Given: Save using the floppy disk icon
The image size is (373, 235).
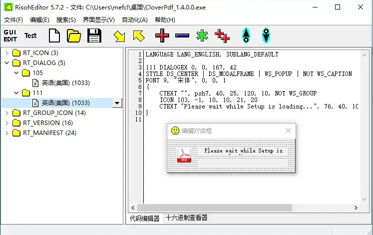Looking at the screenshot, I should click(94, 35).
